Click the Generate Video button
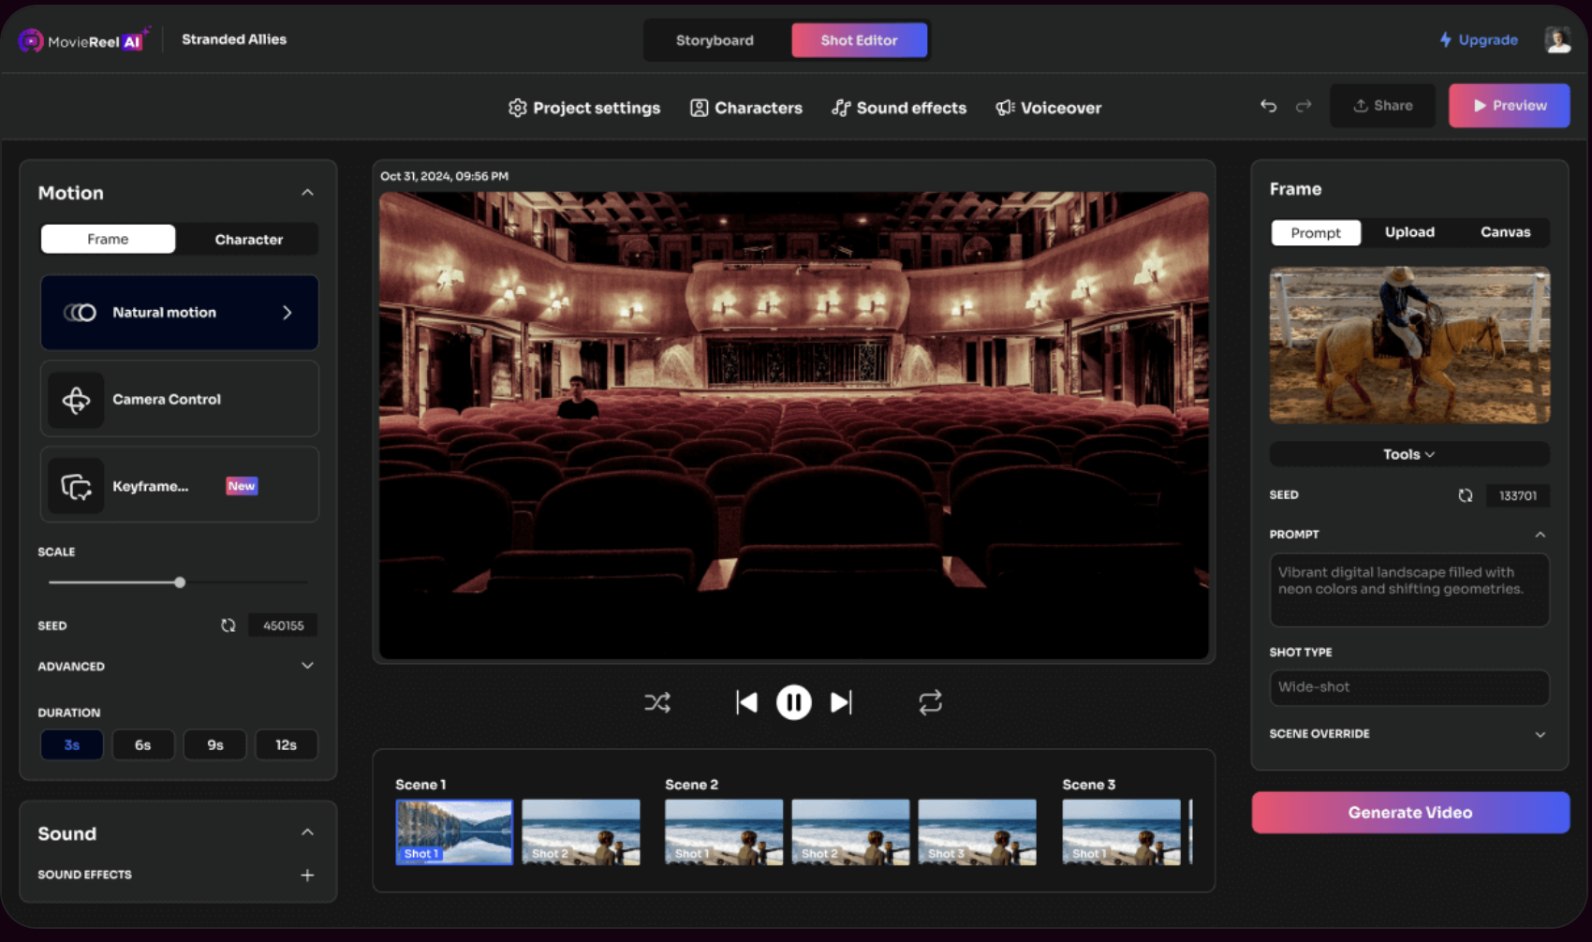Viewport: 1592px width, 942px height. (x=1409, y=813)
